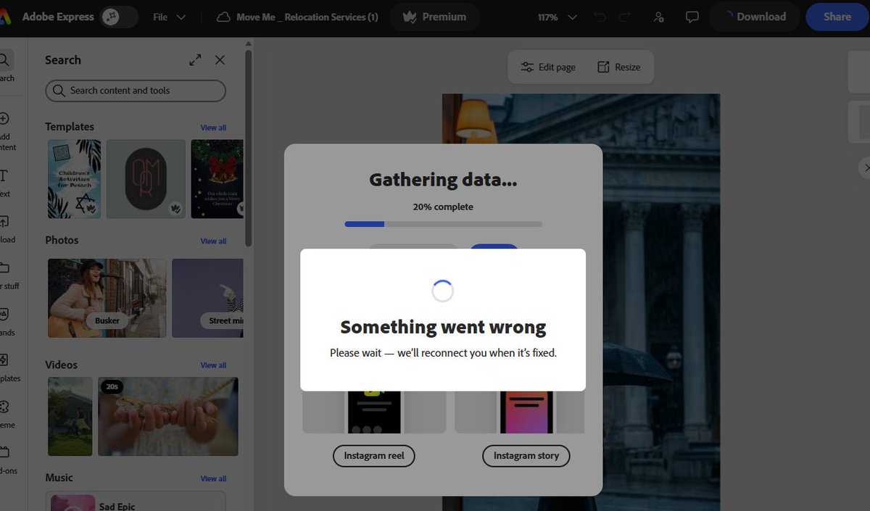Screen dimensions: 870x511
Task: Click the loading spinner in error dialog
Action: 443,291
